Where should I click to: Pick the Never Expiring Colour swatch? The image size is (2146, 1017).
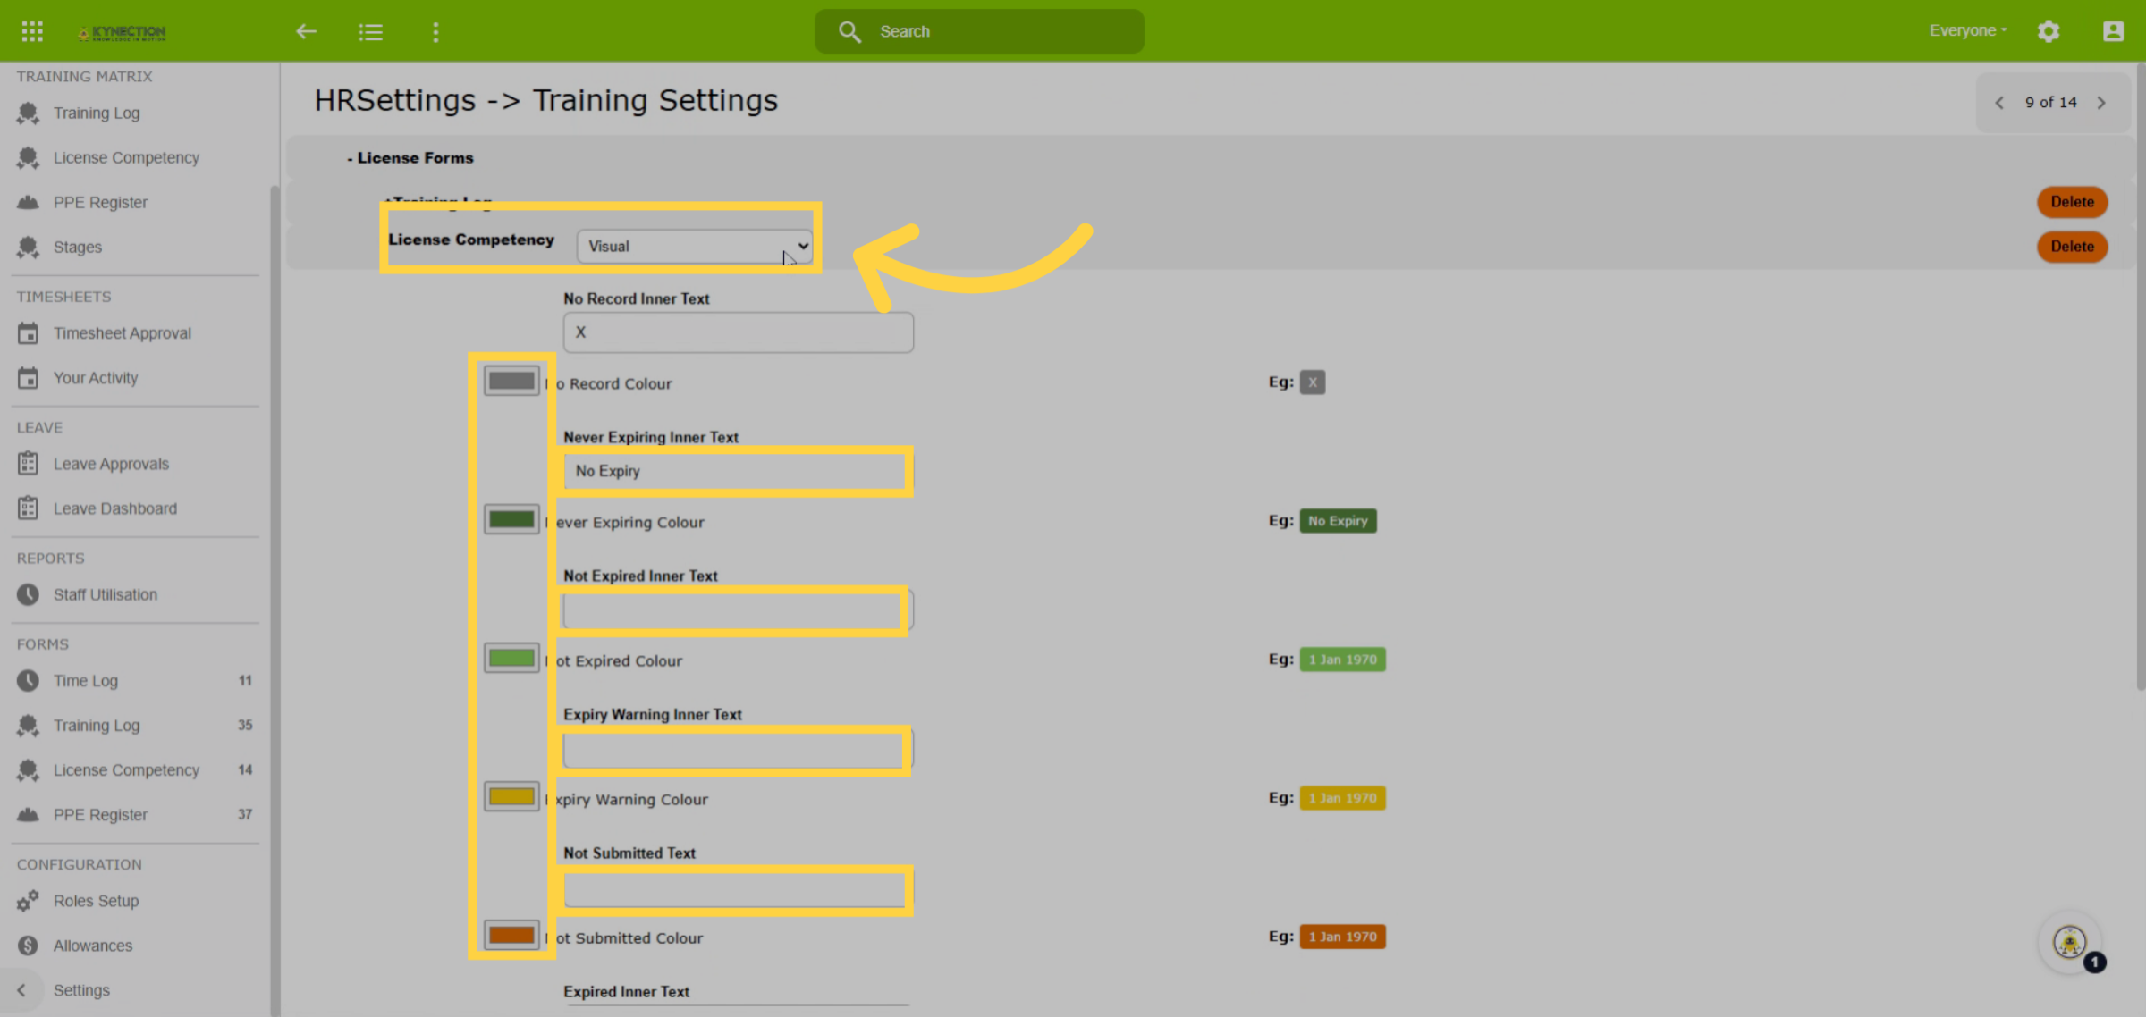511,519
